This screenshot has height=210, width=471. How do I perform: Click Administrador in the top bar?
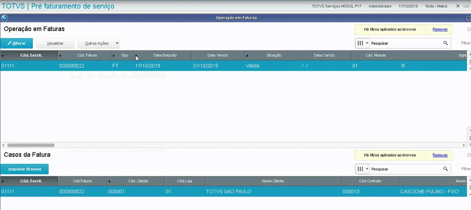coord(380,6)
